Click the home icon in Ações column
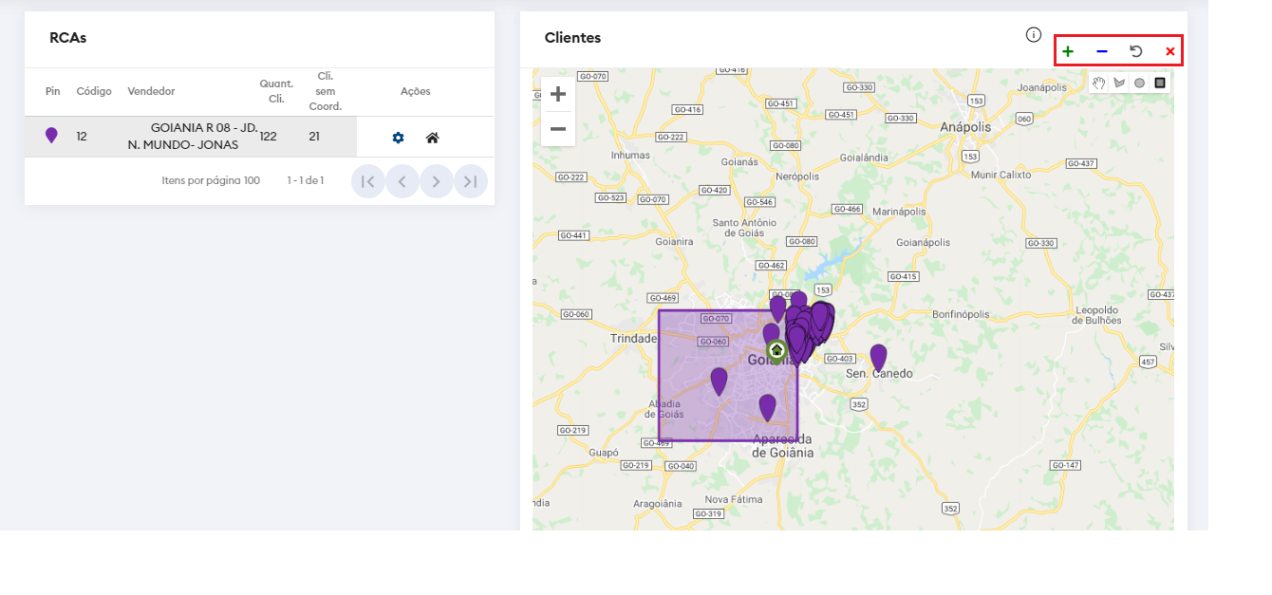The height and width of the screenshot is (595, 1272). click(432, 138)
